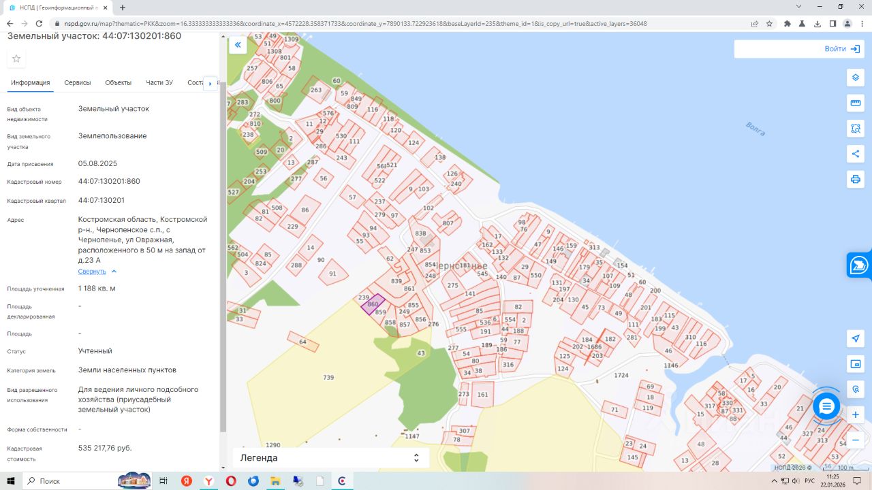Click the Свернуть link under address
This screenshot has height=490, width=872.
(x=92, y=272)
